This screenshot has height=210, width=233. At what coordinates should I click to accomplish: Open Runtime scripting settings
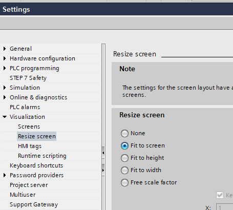tap(42, 156)
